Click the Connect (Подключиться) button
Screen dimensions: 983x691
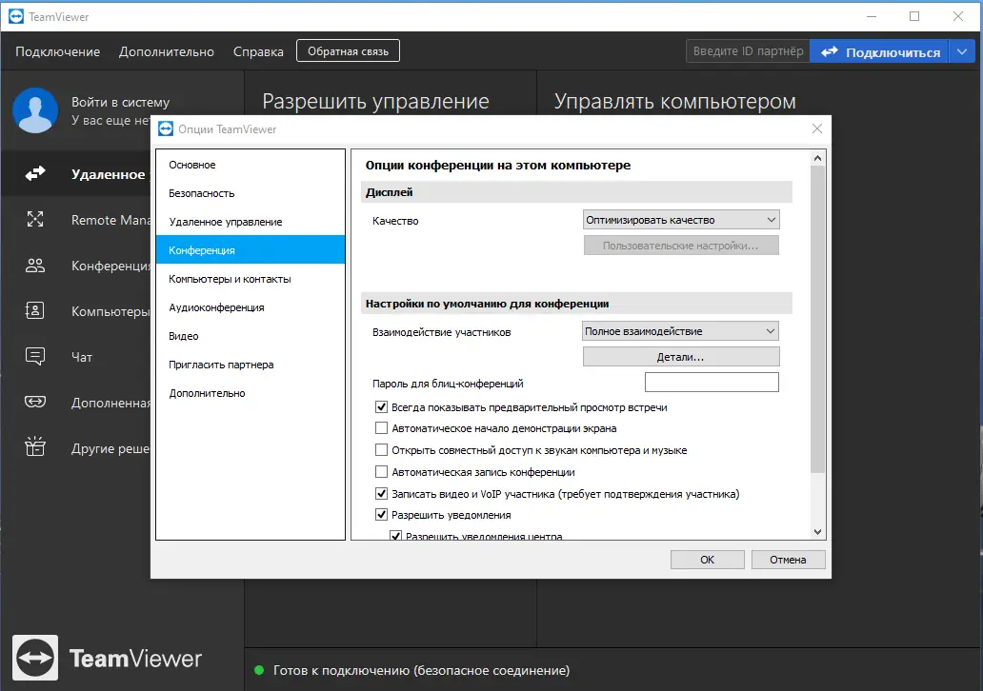879,51
